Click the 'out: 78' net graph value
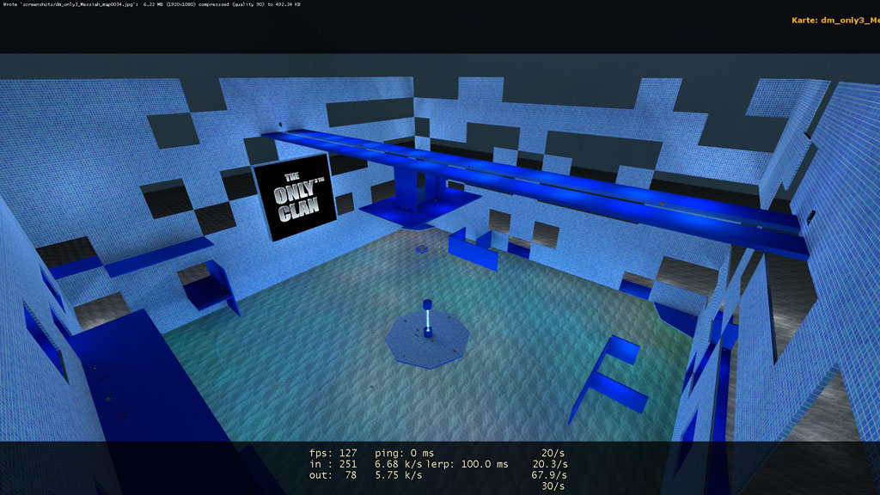880x495 pixels. pyautogui.click(x=333, y=475)
